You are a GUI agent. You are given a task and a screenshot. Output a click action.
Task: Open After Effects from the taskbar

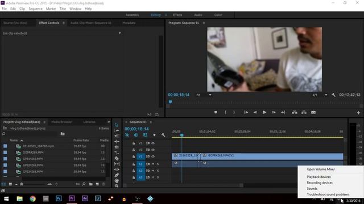[x=85, y=198]
